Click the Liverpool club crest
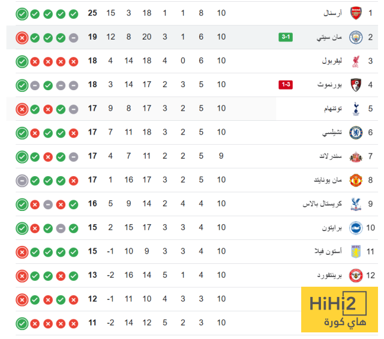 (x=356, y=61)
